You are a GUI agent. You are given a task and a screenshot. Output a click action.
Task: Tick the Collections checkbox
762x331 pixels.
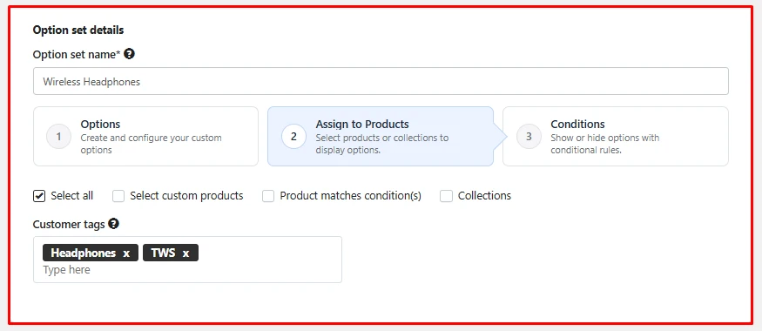(446, 196)
